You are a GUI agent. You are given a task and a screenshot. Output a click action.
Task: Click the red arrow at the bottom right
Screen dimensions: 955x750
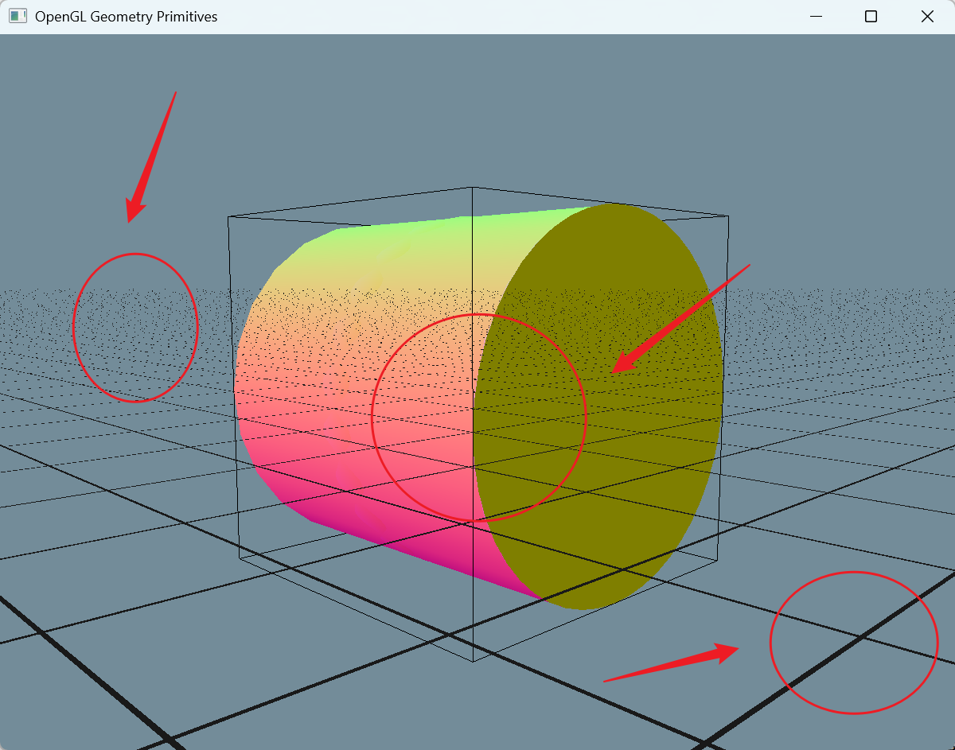676,664
